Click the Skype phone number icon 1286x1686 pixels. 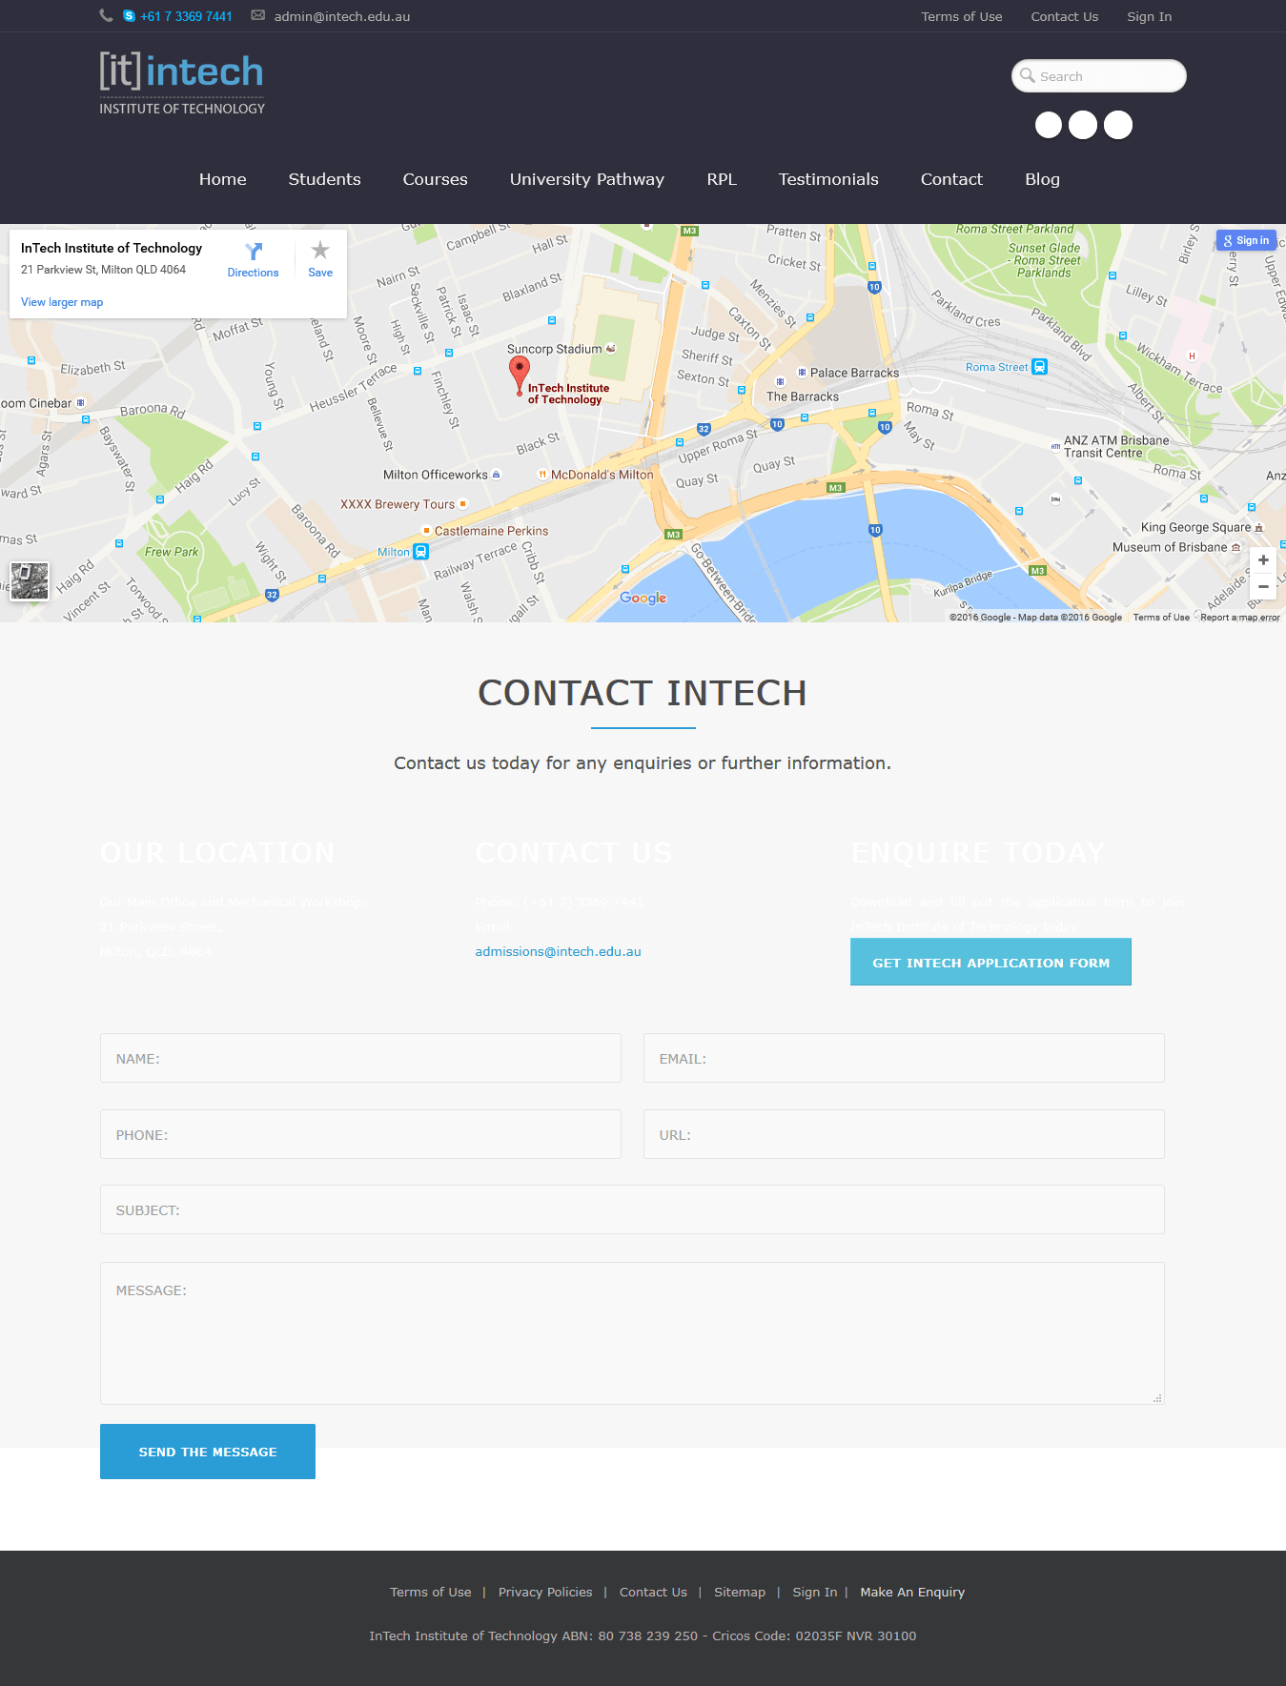point(129,16)
